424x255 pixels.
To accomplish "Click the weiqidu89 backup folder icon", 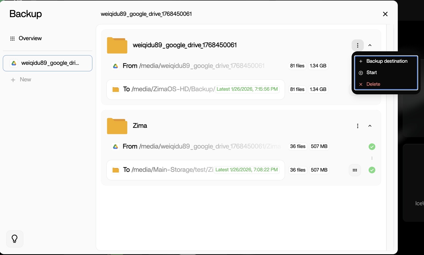I will (x=117, y=45).
